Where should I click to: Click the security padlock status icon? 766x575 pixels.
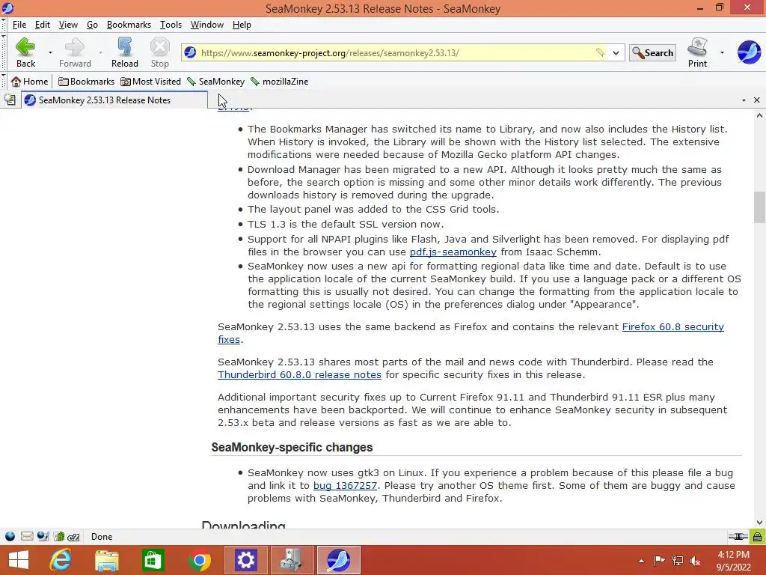tap(757, 537)
